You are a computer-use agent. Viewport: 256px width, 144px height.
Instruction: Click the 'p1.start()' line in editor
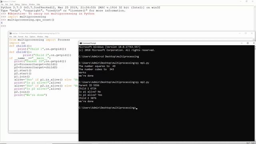point(23,70)
